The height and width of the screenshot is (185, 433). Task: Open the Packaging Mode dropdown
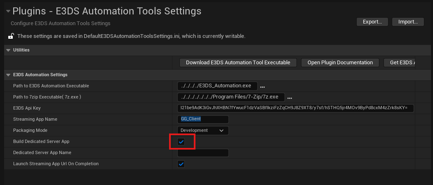(203, 131)
